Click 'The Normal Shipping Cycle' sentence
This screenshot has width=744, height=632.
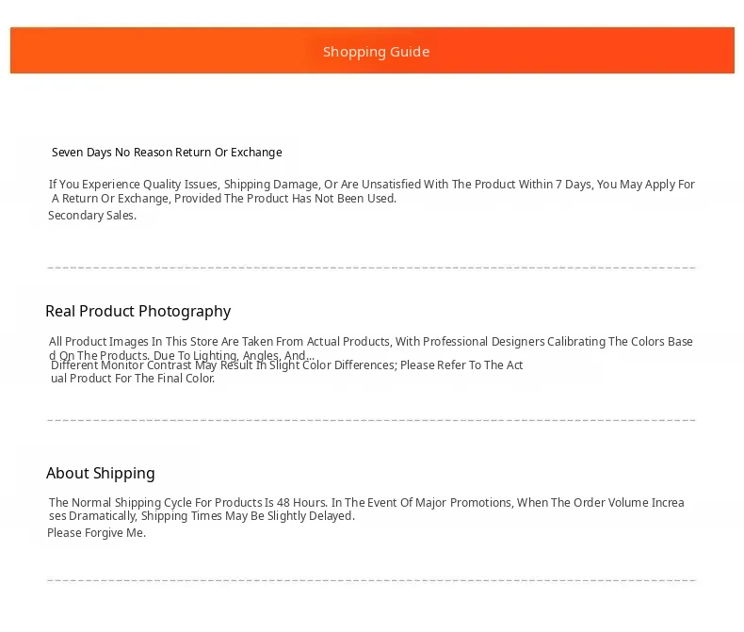366,502
